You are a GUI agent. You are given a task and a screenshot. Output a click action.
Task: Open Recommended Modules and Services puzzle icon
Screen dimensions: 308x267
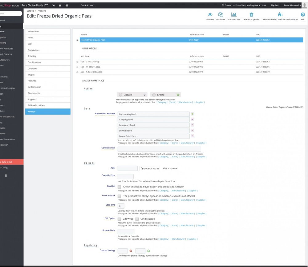coord(280,14)
